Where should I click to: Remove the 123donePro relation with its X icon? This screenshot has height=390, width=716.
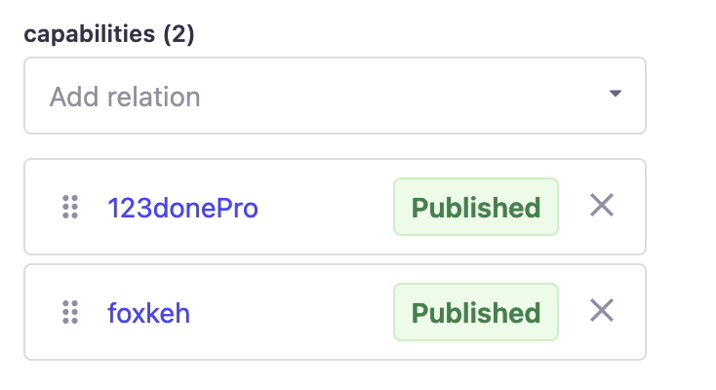pyautogui.click(x=602, y=205)
